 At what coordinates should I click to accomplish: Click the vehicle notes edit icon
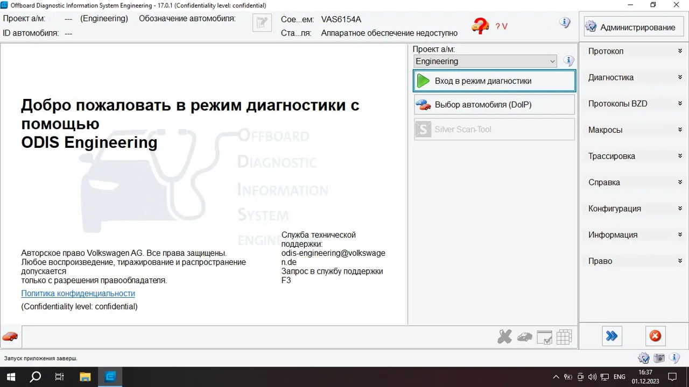[x=262, y=23]
